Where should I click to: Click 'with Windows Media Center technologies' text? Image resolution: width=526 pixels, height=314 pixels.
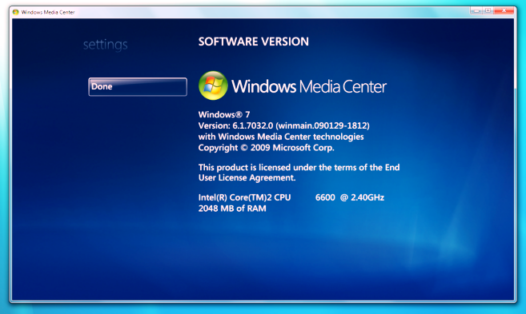(281, 137)
